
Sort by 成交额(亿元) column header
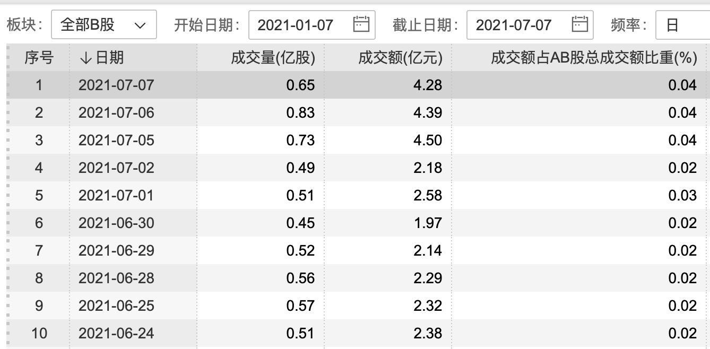point(400,58)
